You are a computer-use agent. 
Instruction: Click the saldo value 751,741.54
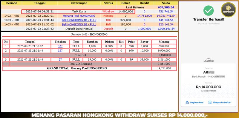click(x=166, y=12)
